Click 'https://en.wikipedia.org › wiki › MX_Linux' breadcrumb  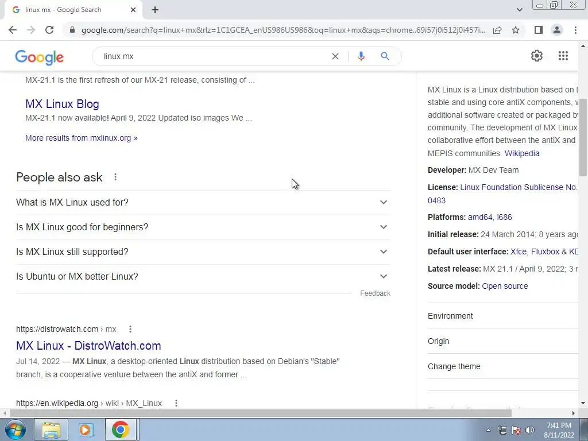(89, 403)
